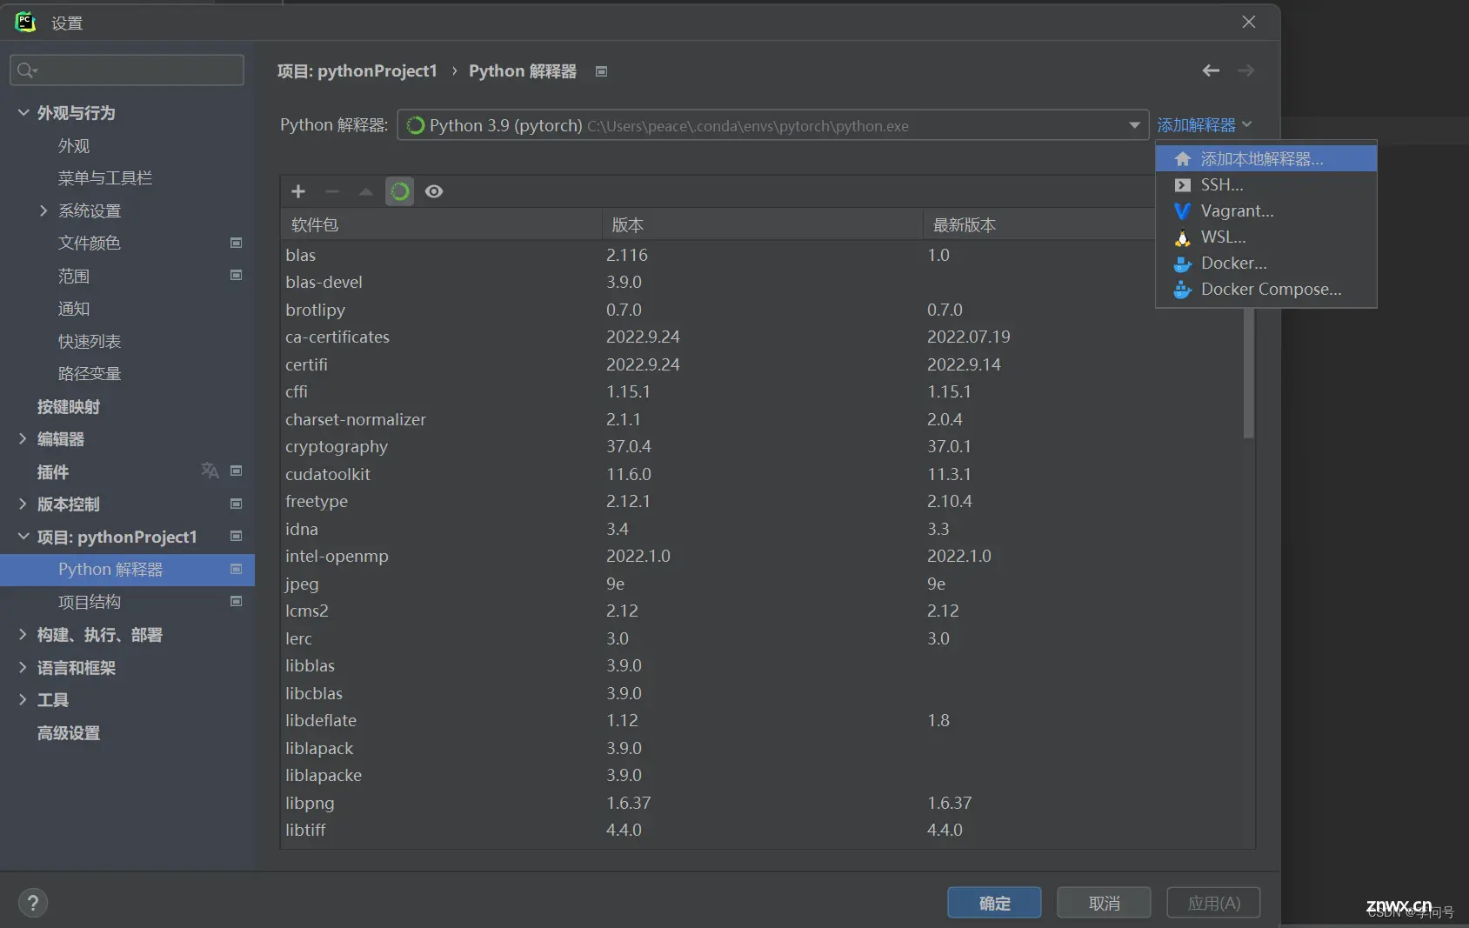Screen dimensions: 1469x928
Task: Open the 外观 settings page
Action: click(74, 145)
